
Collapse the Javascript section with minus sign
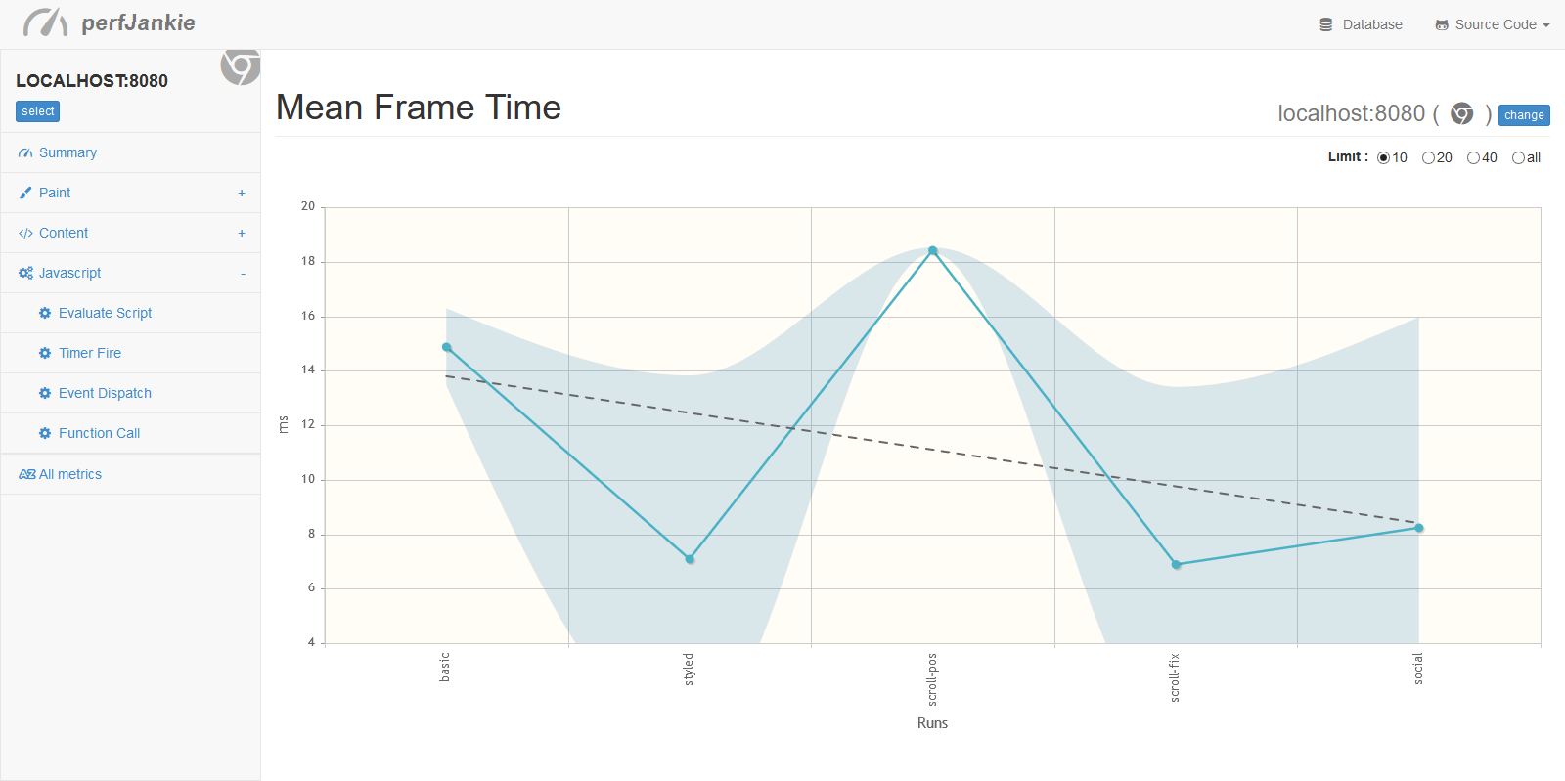tap(243, 274)
